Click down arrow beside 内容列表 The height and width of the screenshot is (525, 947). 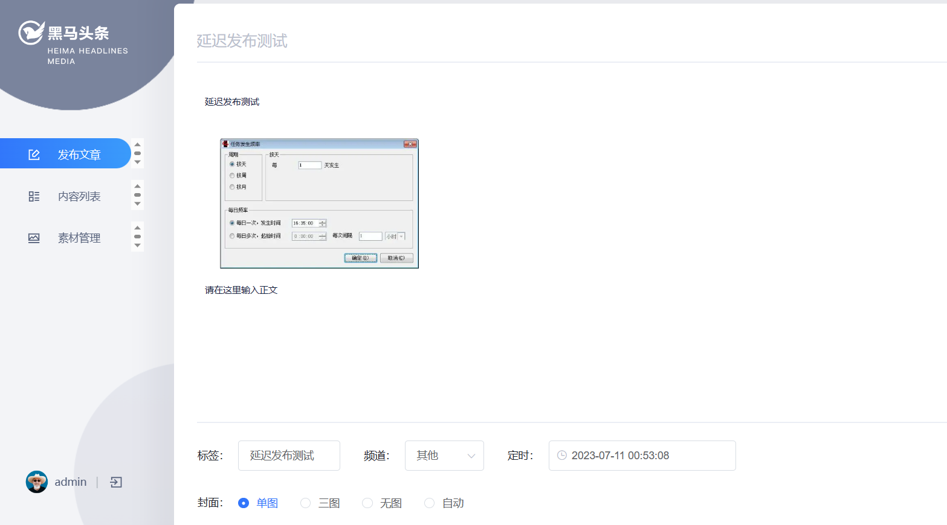coord(137,204)
